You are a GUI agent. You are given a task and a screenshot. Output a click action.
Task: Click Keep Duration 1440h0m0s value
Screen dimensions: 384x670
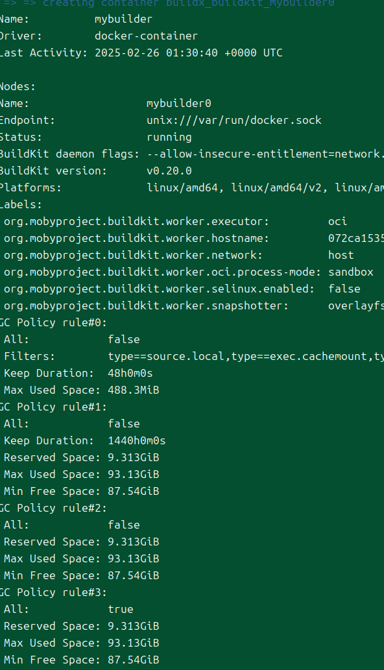[137, 440]
